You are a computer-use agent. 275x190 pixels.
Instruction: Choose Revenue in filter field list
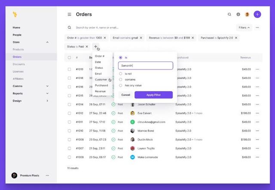point(100,91)
